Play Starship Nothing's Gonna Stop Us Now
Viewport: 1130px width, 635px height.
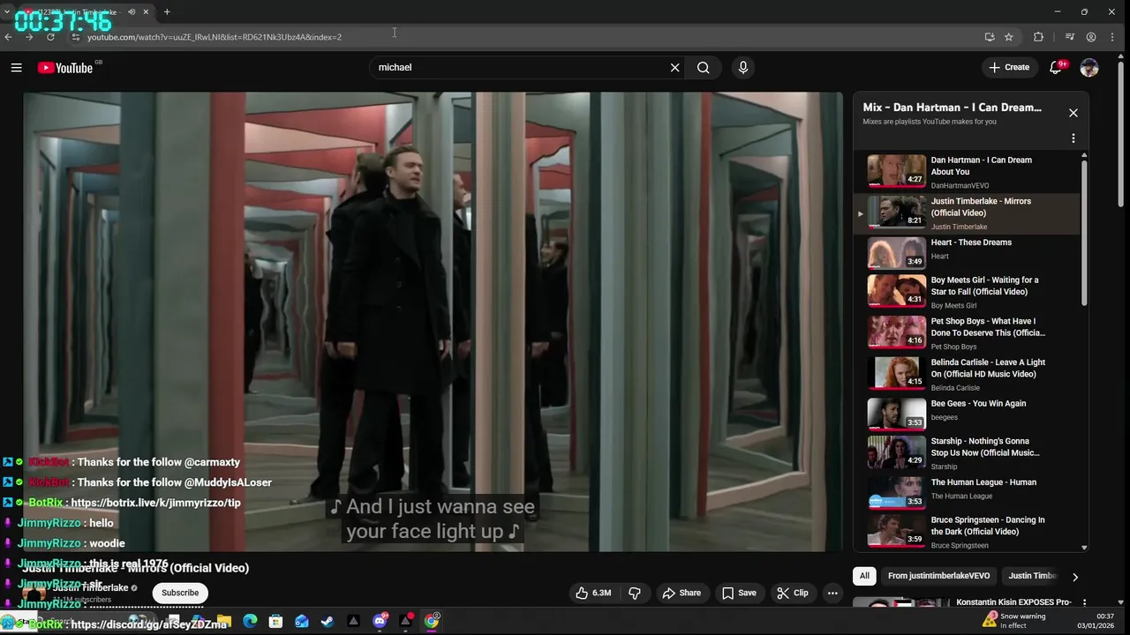[967, 452]
